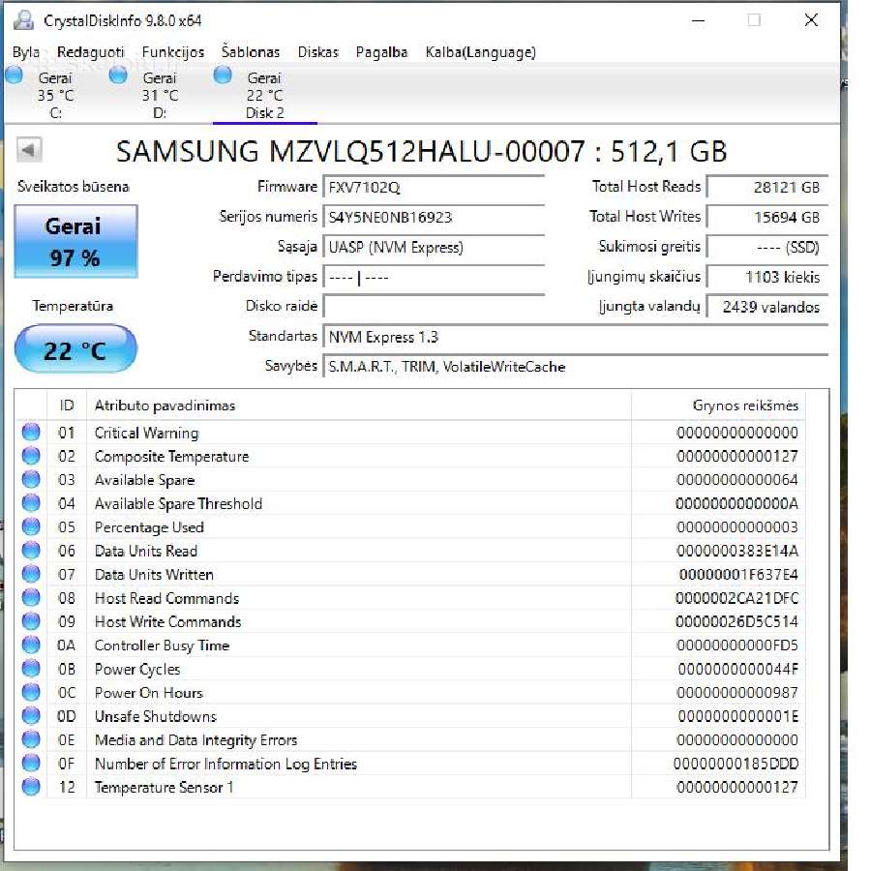Screen dimensions: 871x871
Task: Click the status orb beside Host Write Commands
Action: point(31,621)
